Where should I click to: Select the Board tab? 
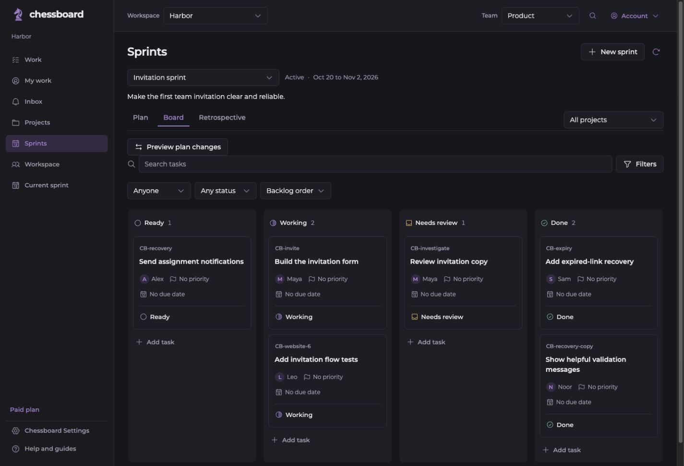point(173,118)
